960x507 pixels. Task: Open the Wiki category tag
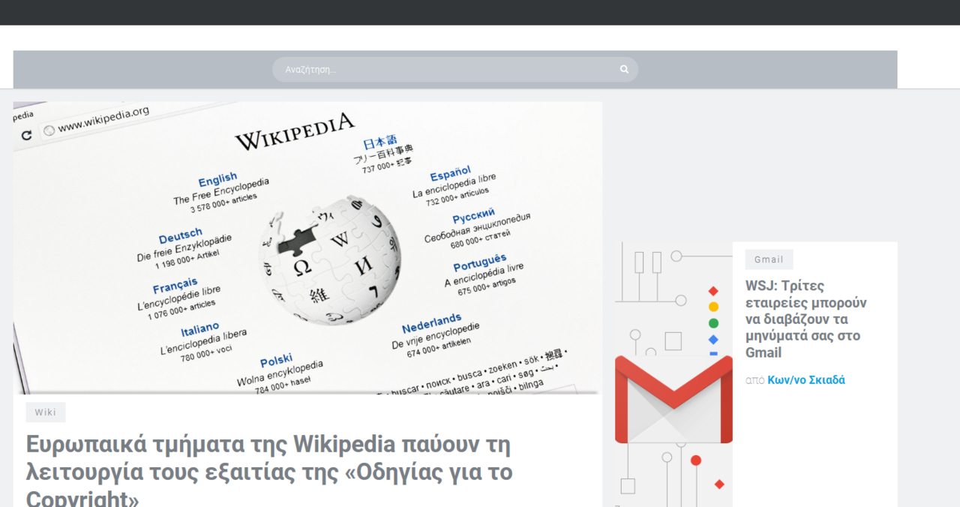[46, 412]
